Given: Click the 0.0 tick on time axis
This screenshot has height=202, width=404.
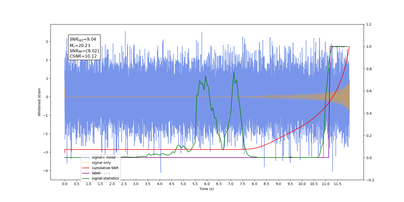Looking at the screenshot, I should (x=65, y=184).
